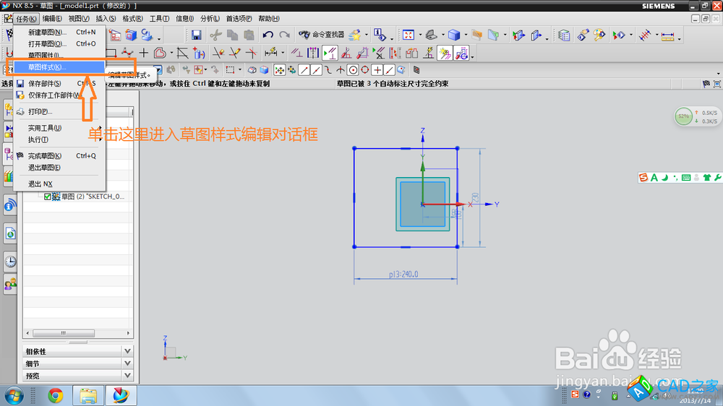723x406 pixels.
Task: Open the 命令查找器 command finder
Action: click(x=322, y=35)
